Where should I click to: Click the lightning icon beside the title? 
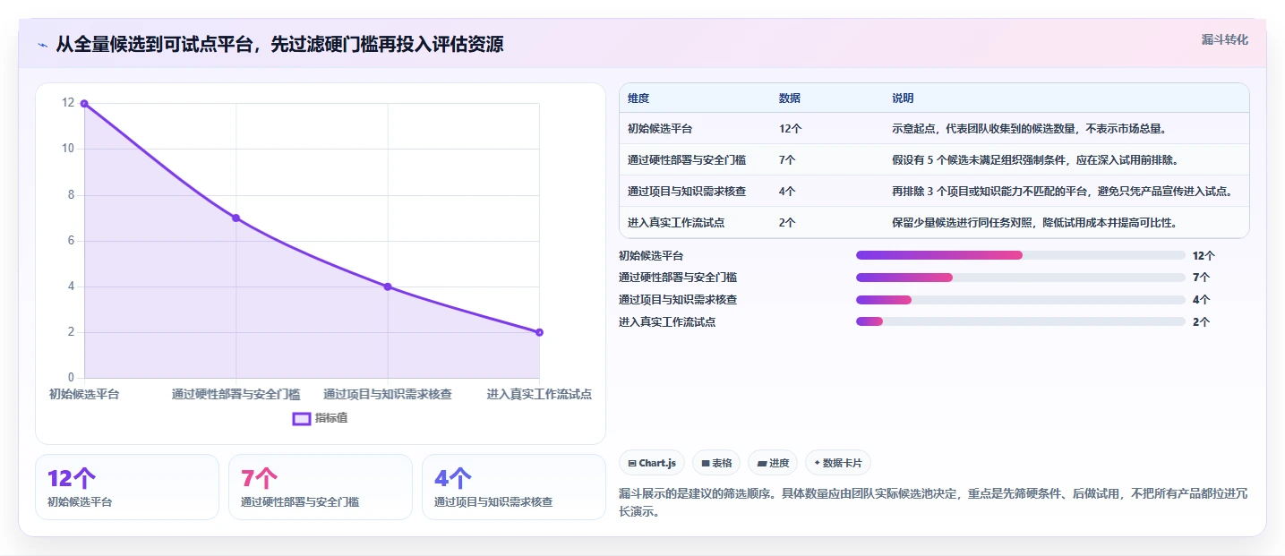(42, 45)
